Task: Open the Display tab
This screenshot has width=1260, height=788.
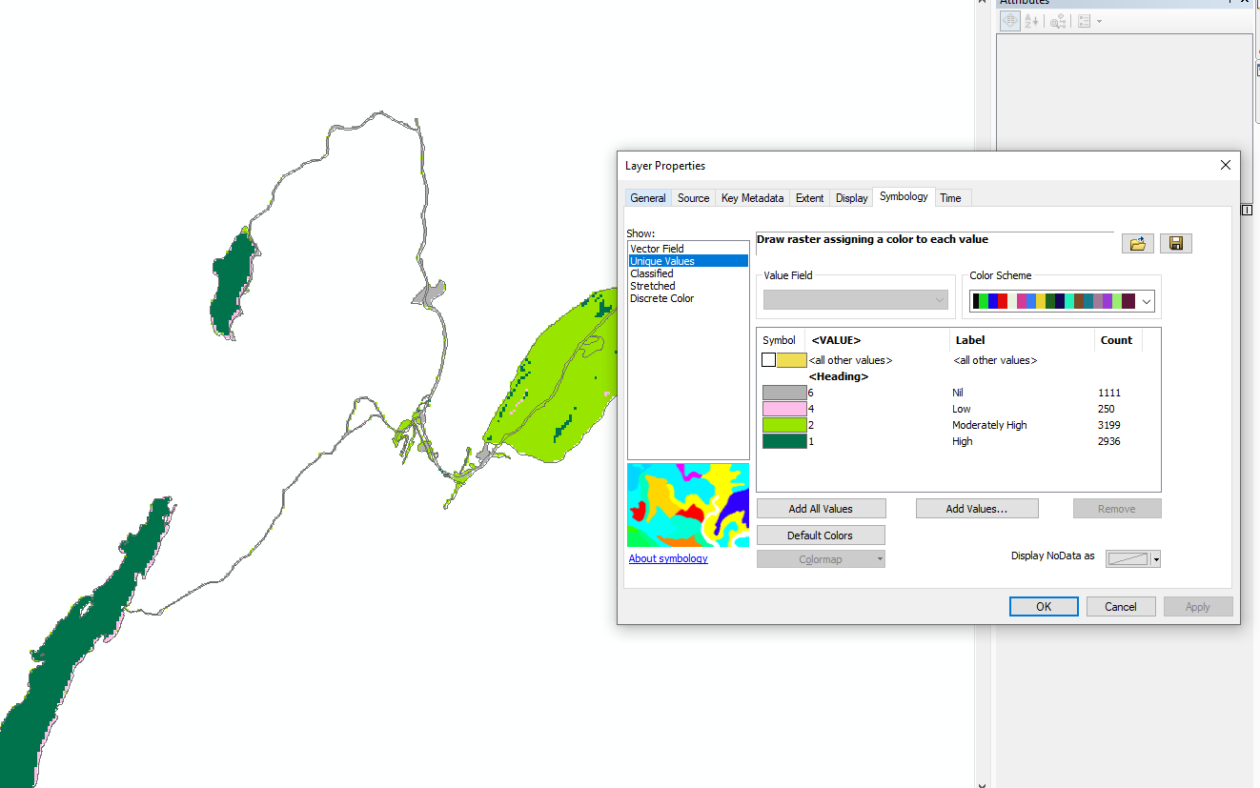Action: click(x=851, y=198)
